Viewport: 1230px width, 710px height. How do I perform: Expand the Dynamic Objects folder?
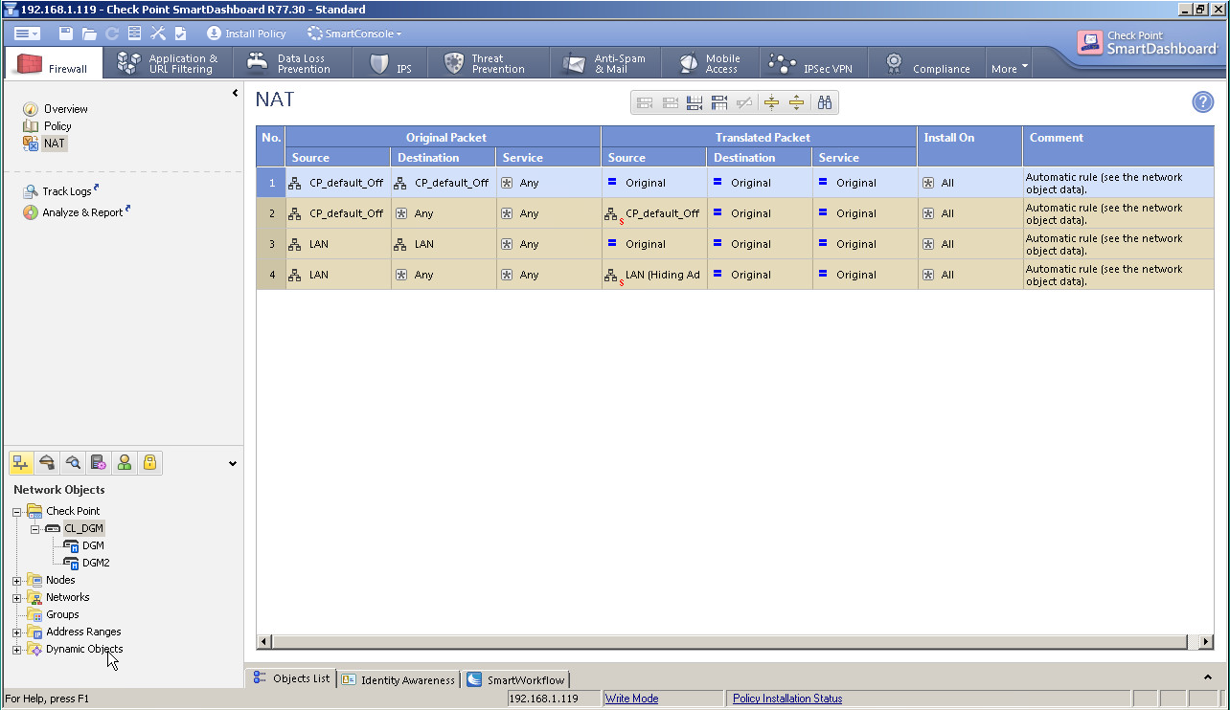16,650
